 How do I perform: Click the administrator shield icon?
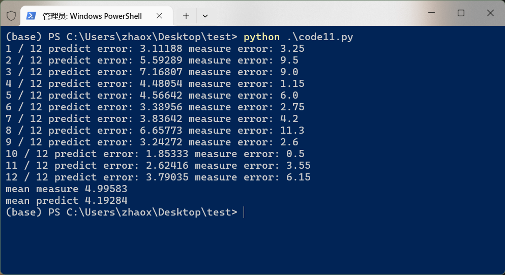11,16
